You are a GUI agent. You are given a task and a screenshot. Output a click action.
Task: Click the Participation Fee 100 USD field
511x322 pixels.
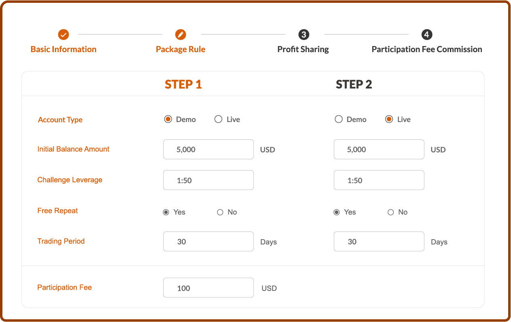209,288
